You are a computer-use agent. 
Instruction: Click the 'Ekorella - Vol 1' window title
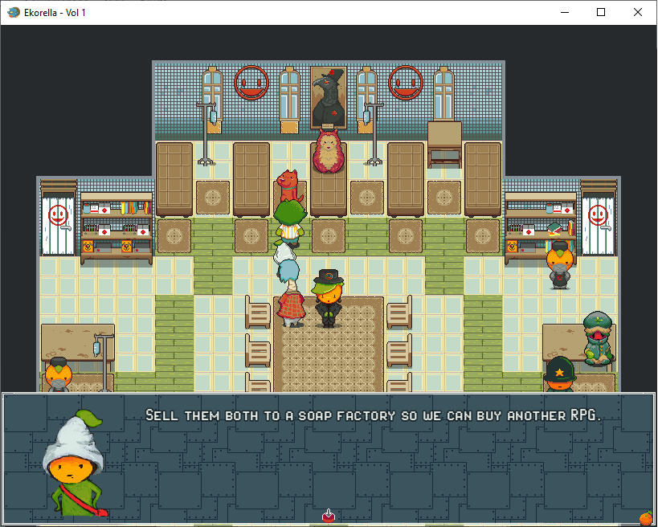tap(55, 13)
